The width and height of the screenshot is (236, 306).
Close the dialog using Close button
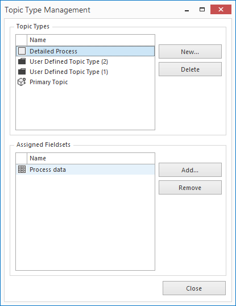[194, 288]
